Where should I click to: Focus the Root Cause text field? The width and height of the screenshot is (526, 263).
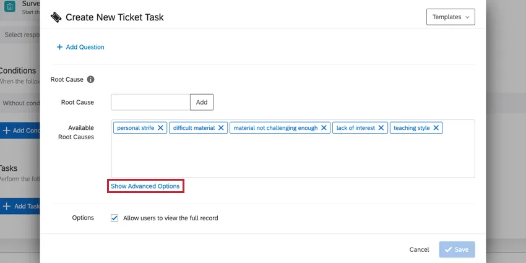point(150,102)
